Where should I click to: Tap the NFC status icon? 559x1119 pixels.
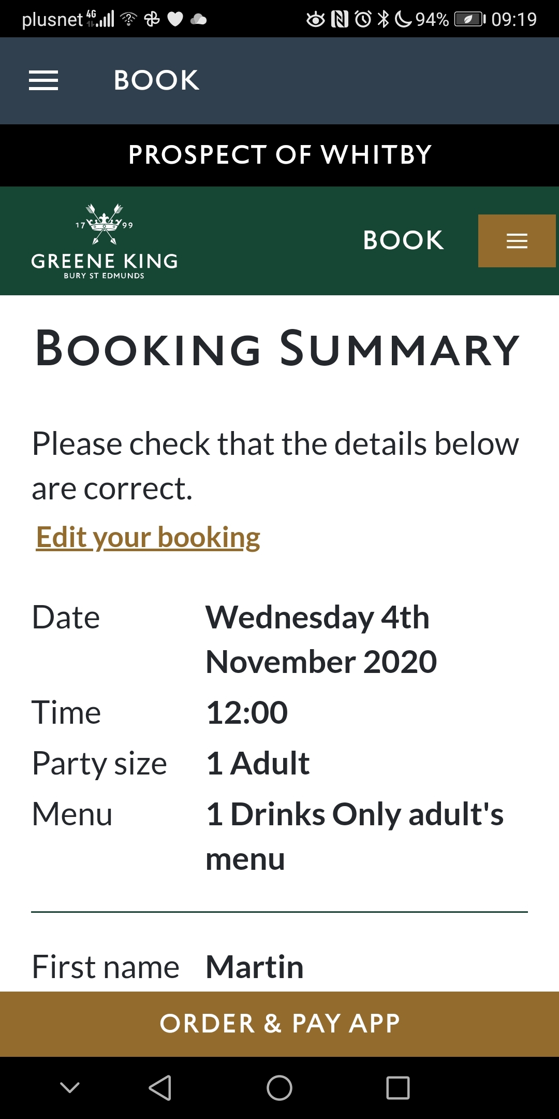tap(340, 20)
